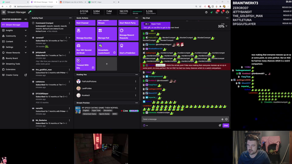Viewport: 292px width, 164px height.
Task: Switch to the Imgur browser tab
Action: click(101, 2)
